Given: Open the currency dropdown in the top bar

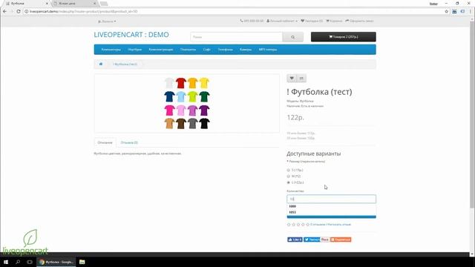Looking at the screenshot, I should point(107,22).
